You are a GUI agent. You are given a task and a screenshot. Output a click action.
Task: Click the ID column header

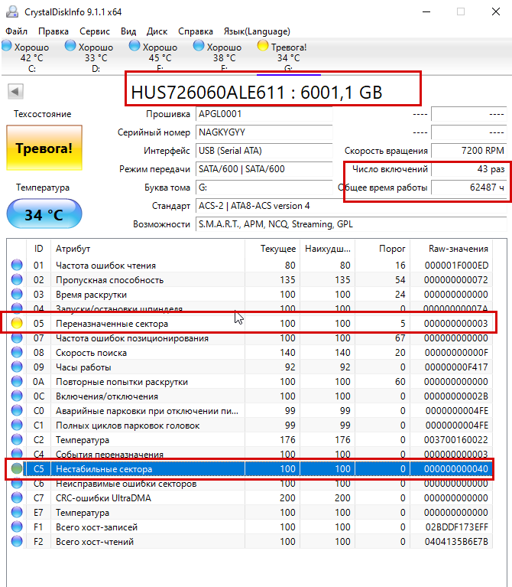(x=38, y=249)
